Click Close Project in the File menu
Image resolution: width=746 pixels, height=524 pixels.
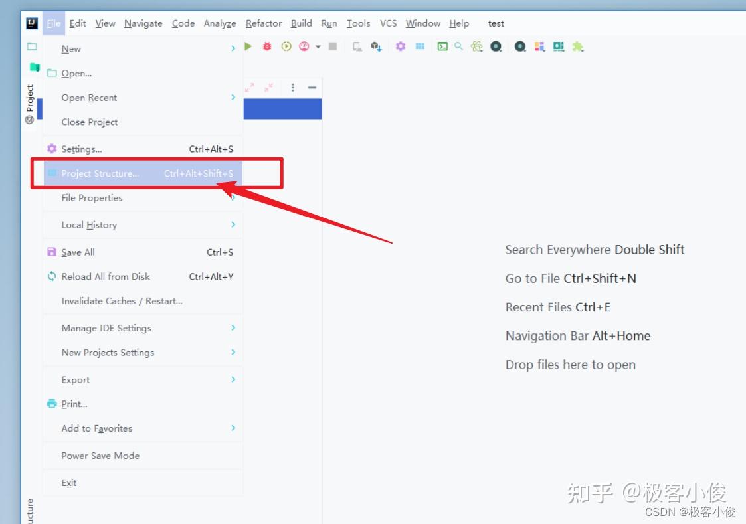point(89,122)
